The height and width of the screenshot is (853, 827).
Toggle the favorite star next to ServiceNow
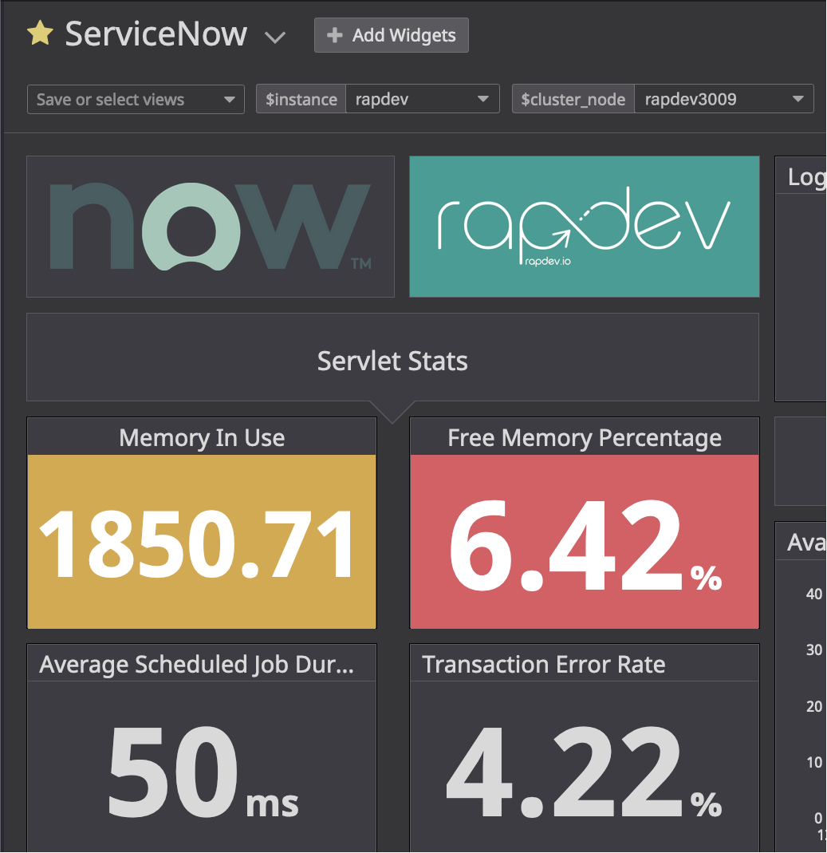pyautogui.click(x=40, y=34)
